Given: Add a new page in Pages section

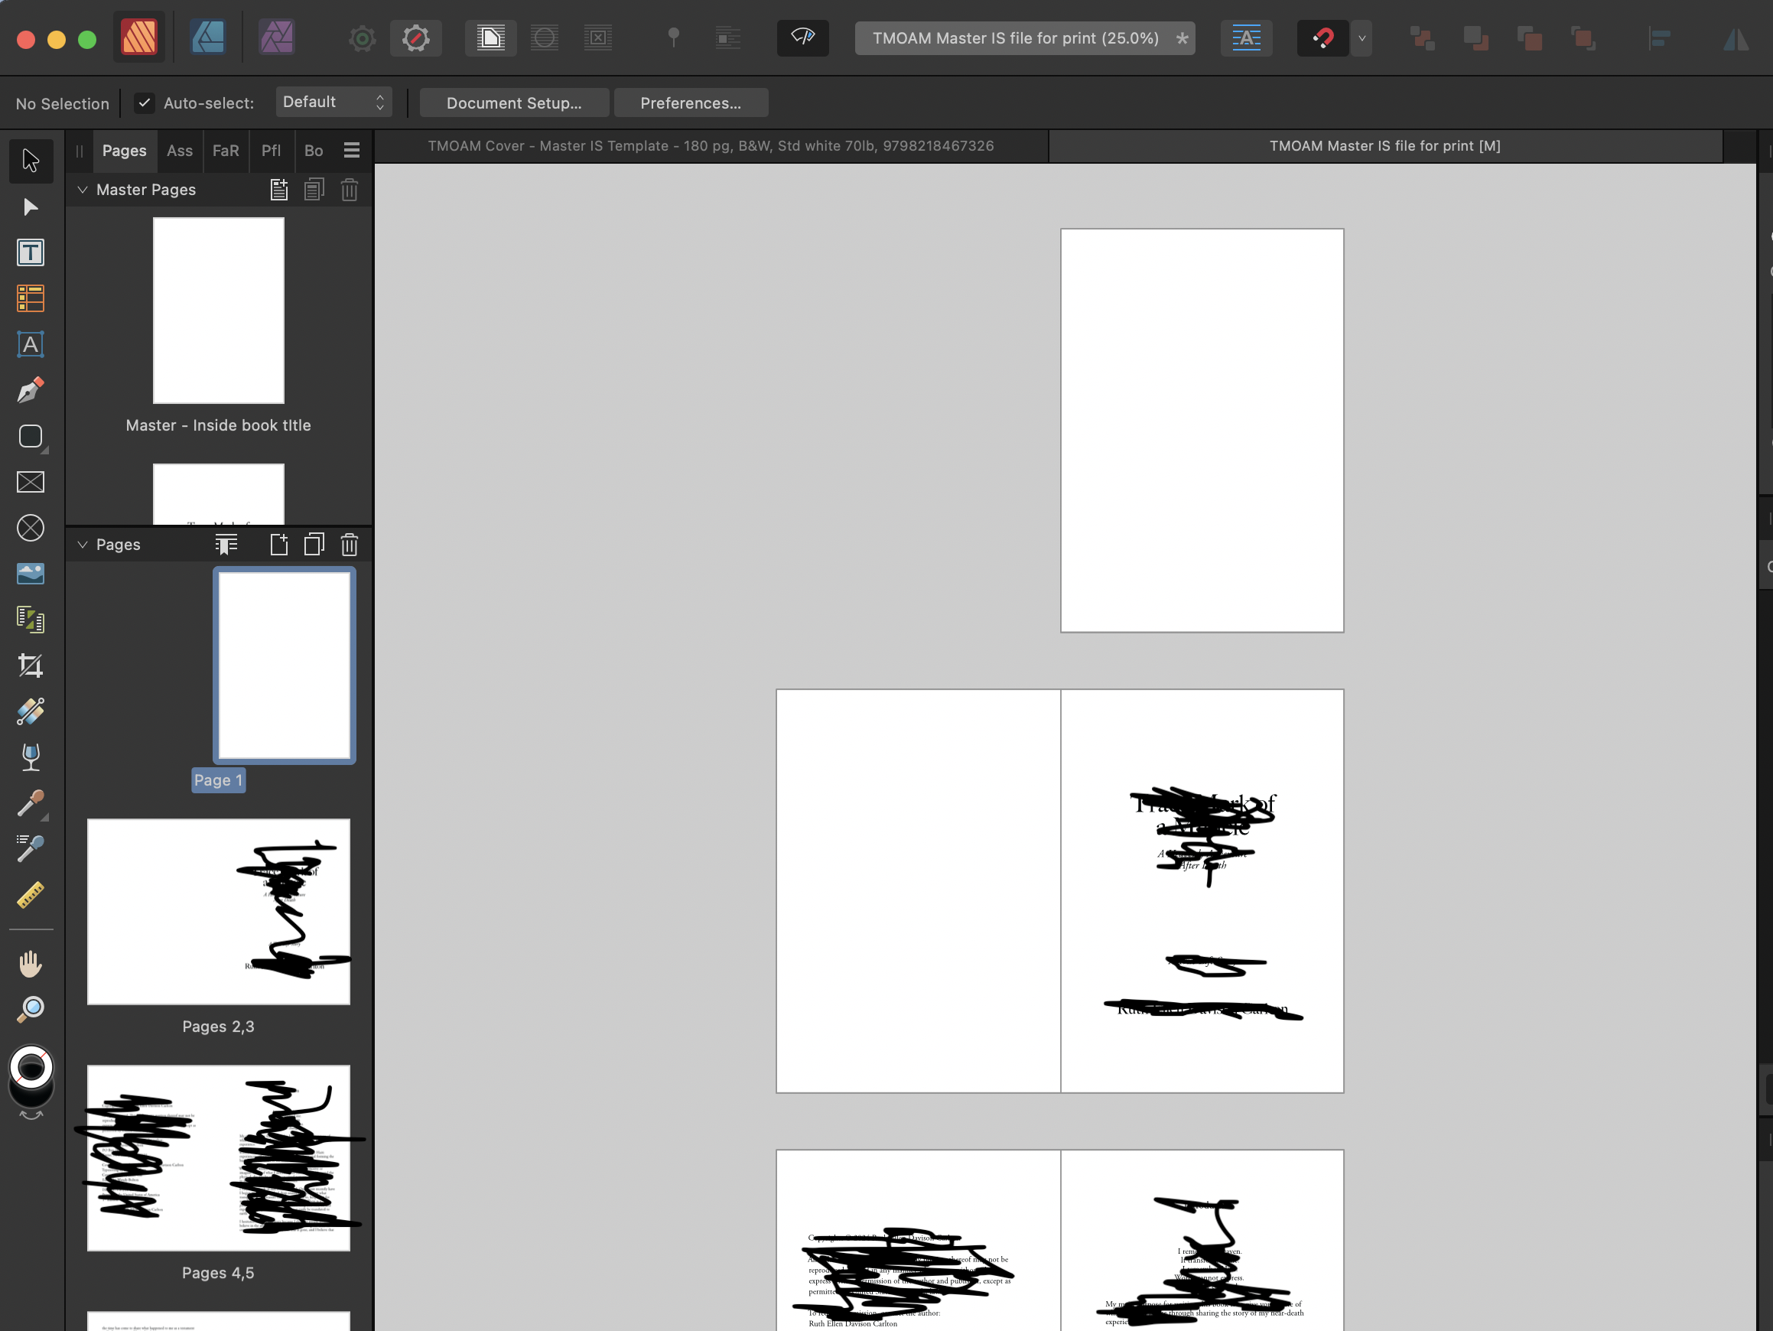Looking at the screenshot, I should [x=279, y=545].
